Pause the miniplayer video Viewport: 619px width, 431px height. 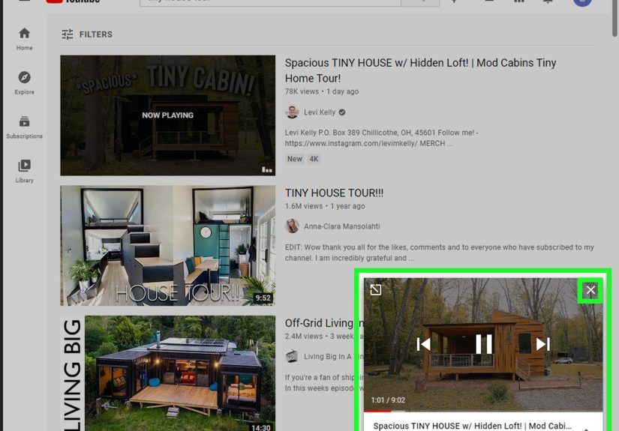(484, 344)
